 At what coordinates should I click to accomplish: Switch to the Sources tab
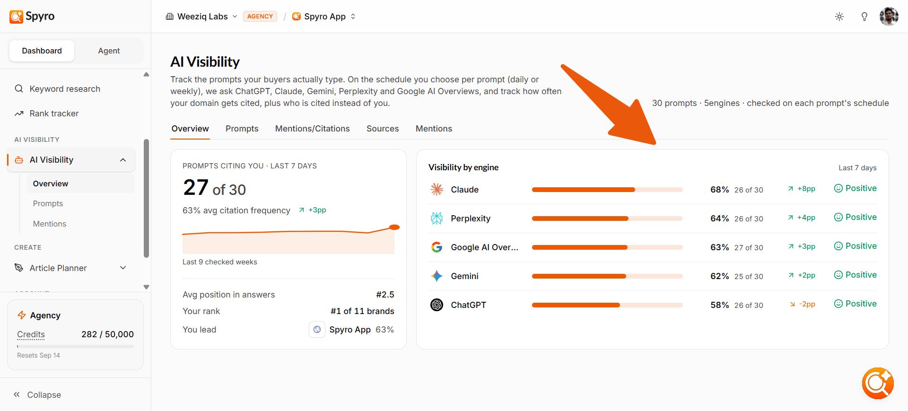383,129
